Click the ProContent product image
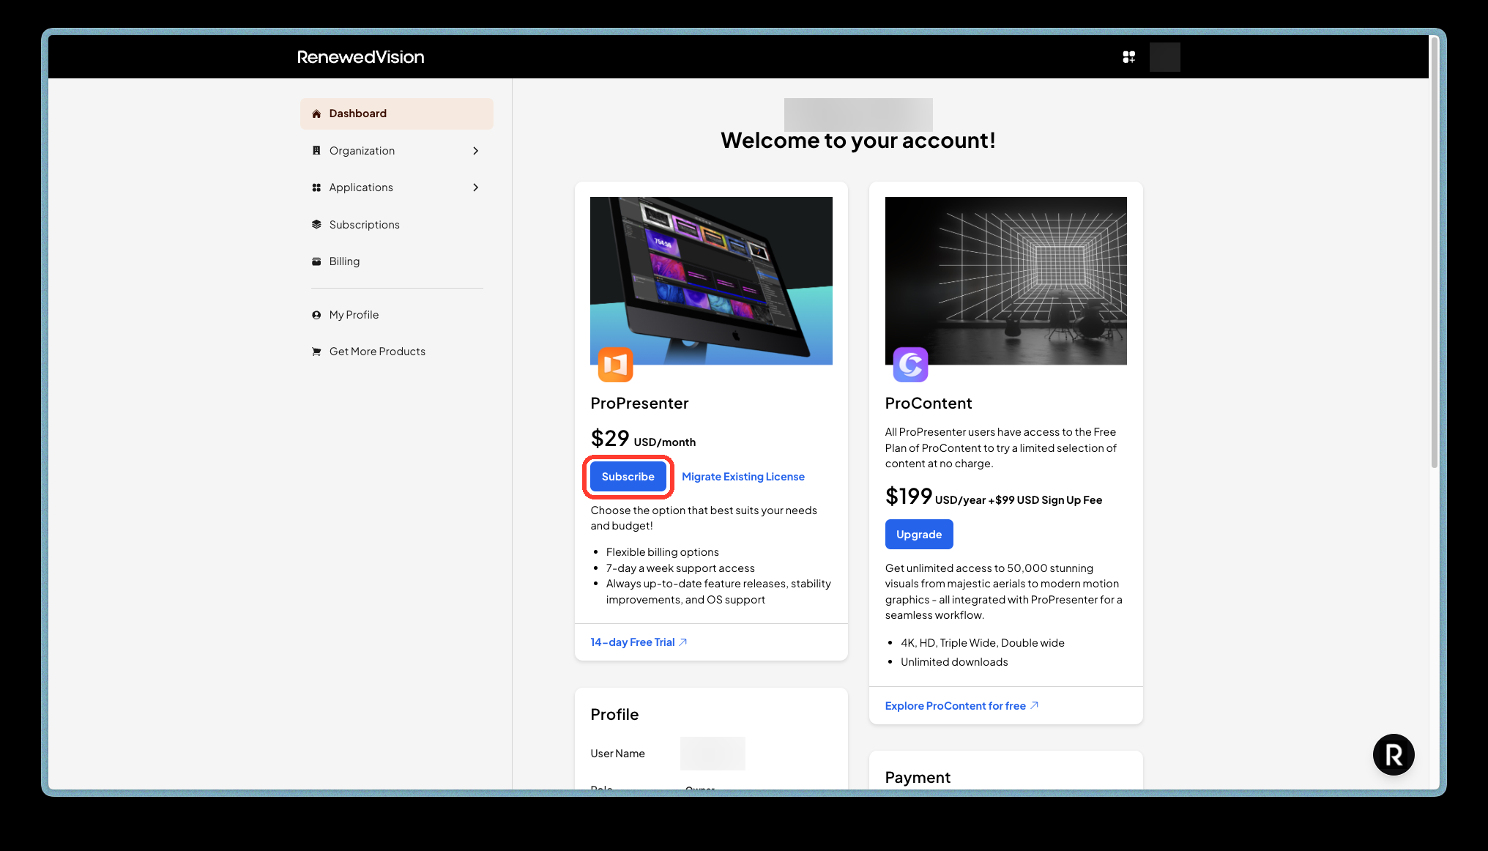1488x851 pixels. [1005, 280]
